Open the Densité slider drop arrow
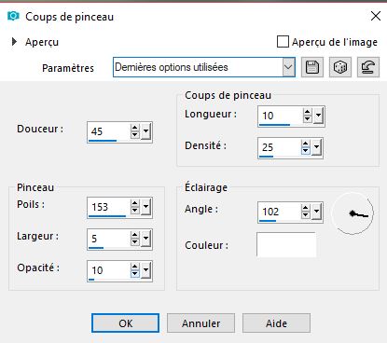The width and height of the screenshot is (387, 343). [x=317, y=147]
